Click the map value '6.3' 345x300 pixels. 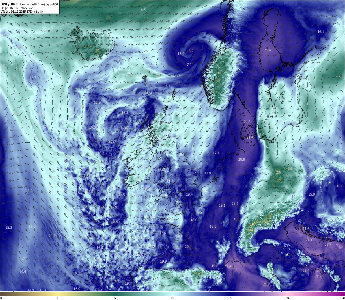click(317, 118)
